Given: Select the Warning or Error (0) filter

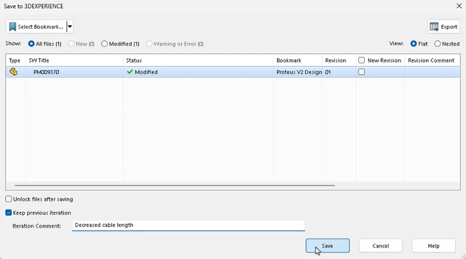Looking at the screenshot, I should click(x=175, y=44).
